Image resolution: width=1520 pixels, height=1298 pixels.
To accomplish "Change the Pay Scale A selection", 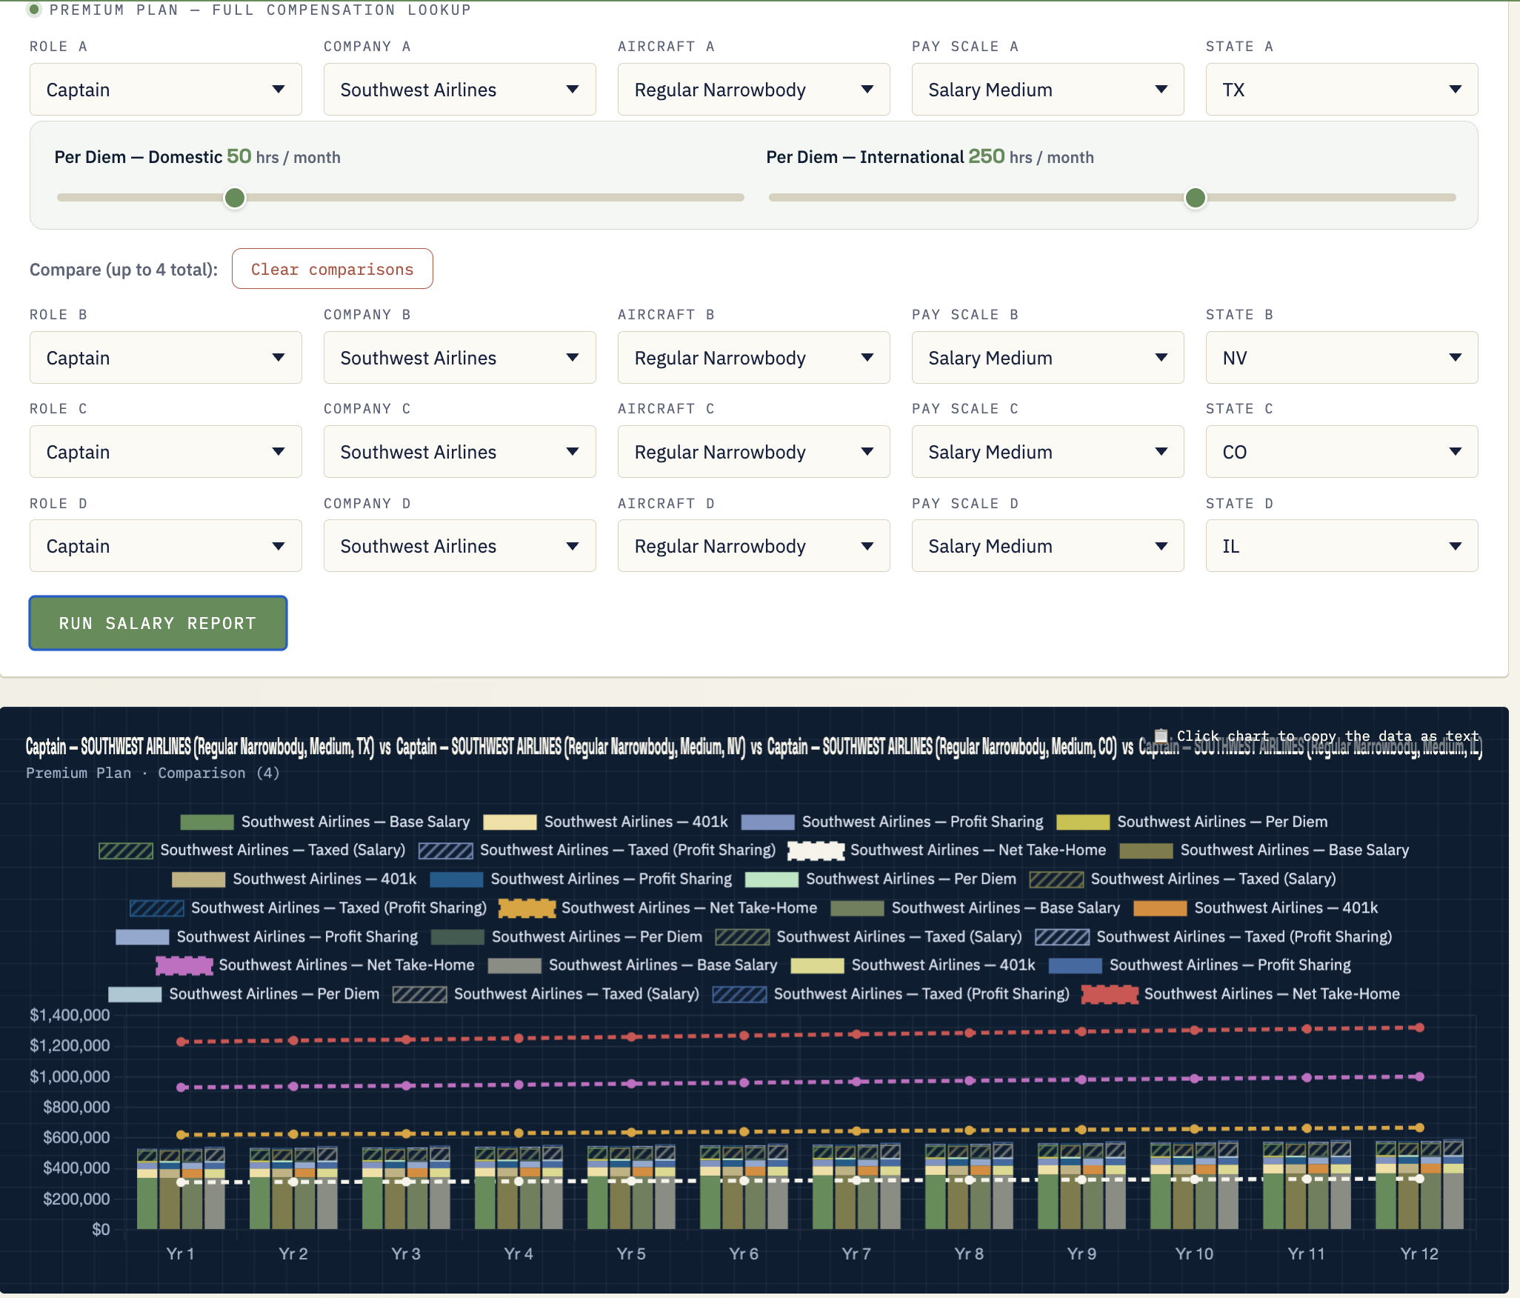I will click(1048, 90).
